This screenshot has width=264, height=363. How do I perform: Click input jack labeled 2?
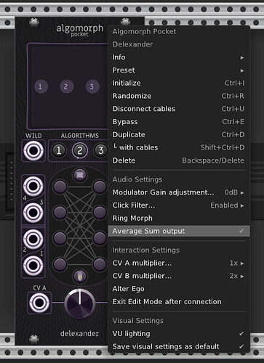click(x=33, y=239)
